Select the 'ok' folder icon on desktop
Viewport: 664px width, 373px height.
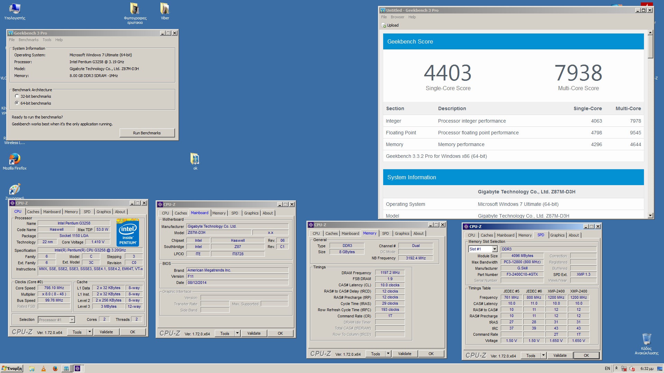click(x=195, y=161)
